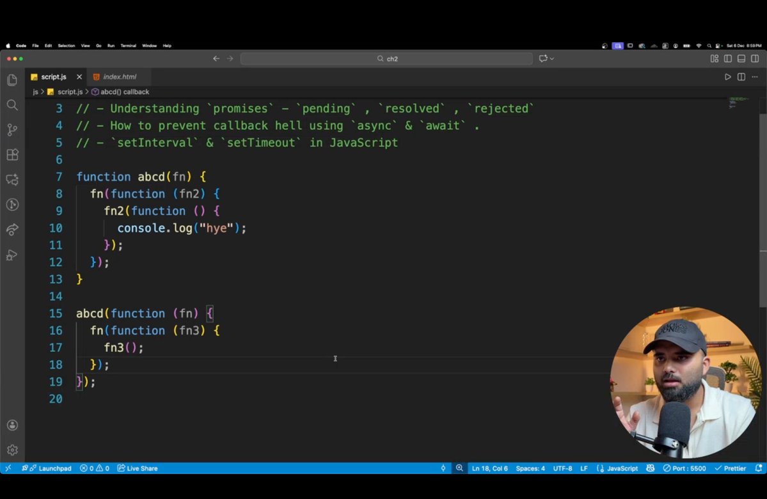
Task: Open the Copilot chat dropdown next to search
Action: (546, 59)
